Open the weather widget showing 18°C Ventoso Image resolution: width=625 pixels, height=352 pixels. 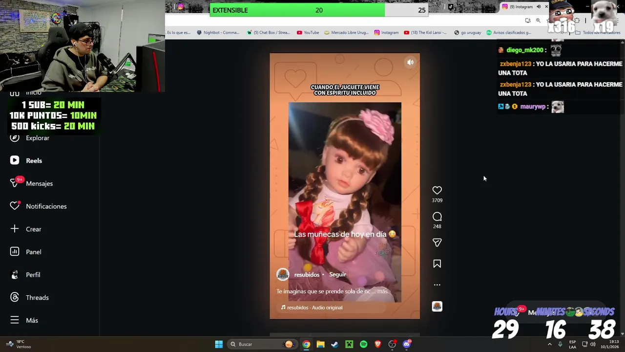tap(20, 344)
